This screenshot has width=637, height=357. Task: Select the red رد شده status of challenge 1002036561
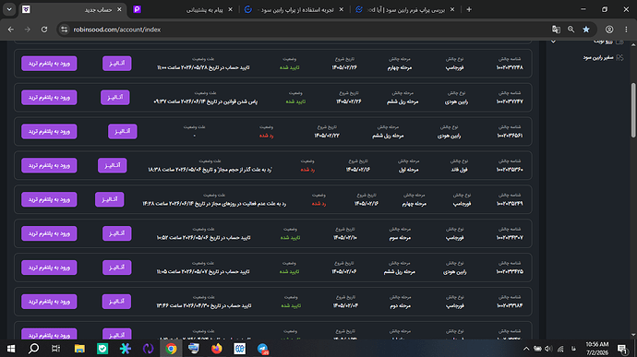267,136
